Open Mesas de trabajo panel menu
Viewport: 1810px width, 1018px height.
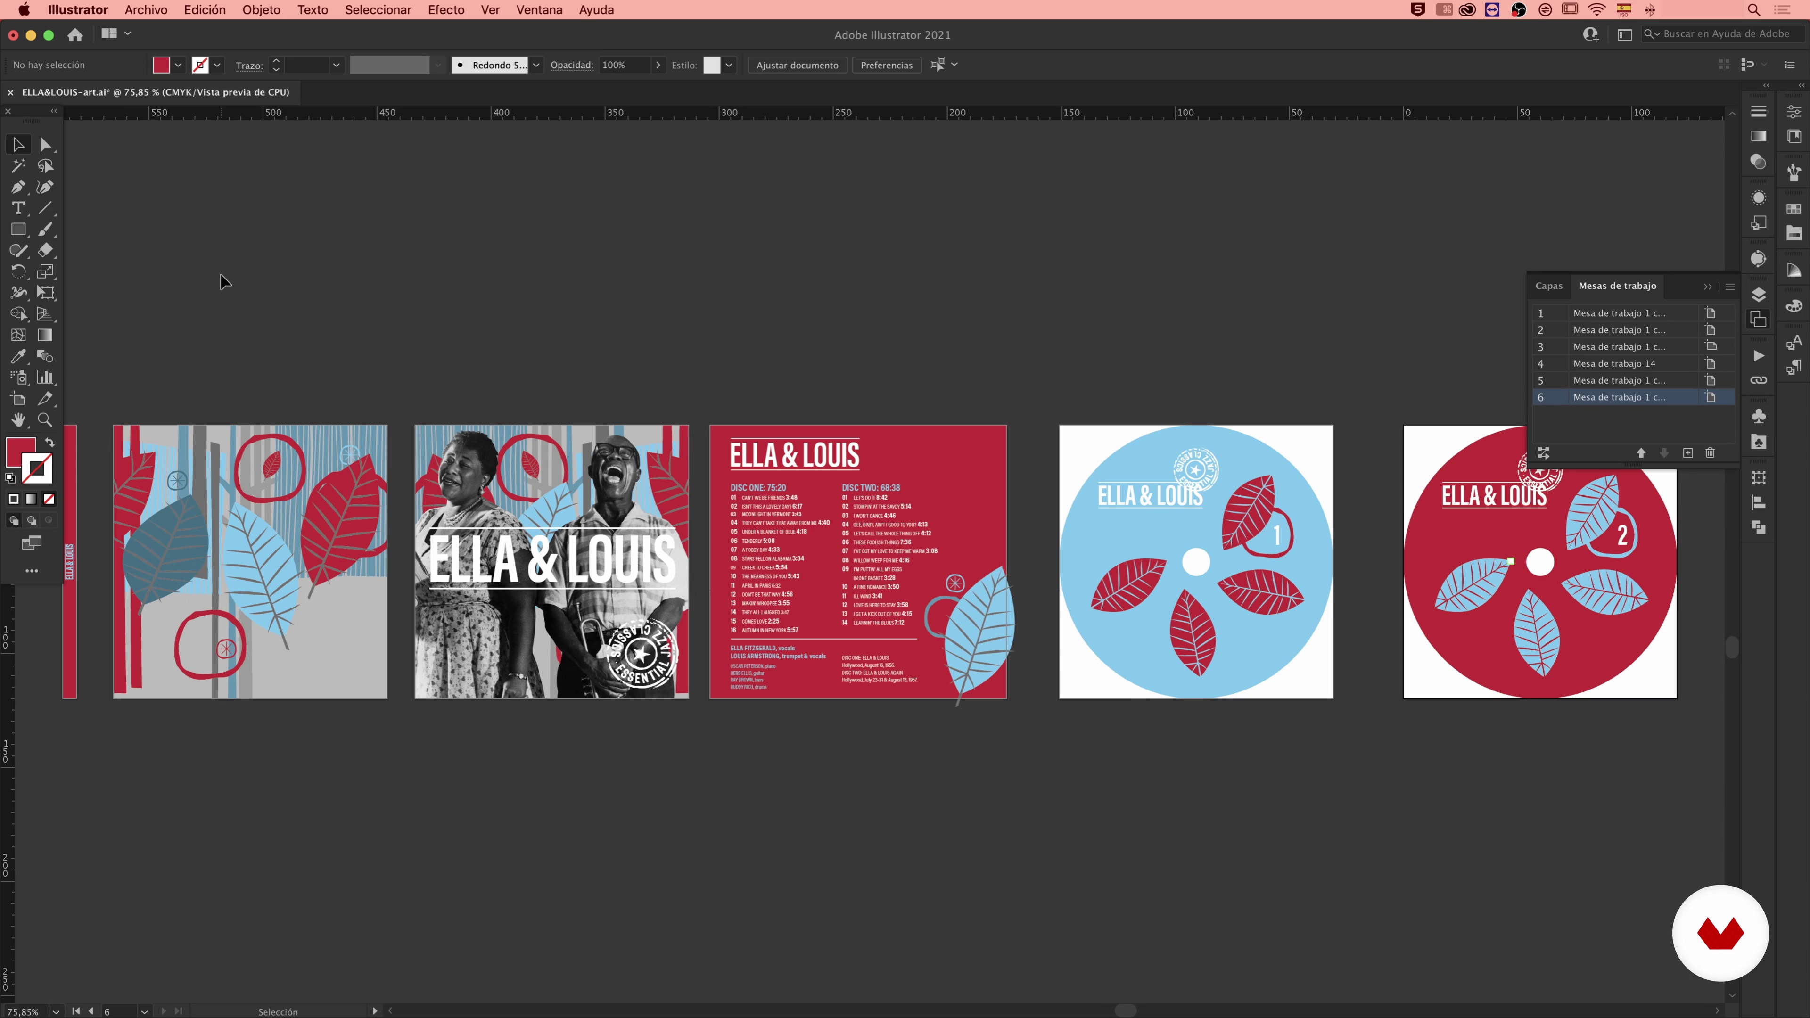pos(1730,287)
